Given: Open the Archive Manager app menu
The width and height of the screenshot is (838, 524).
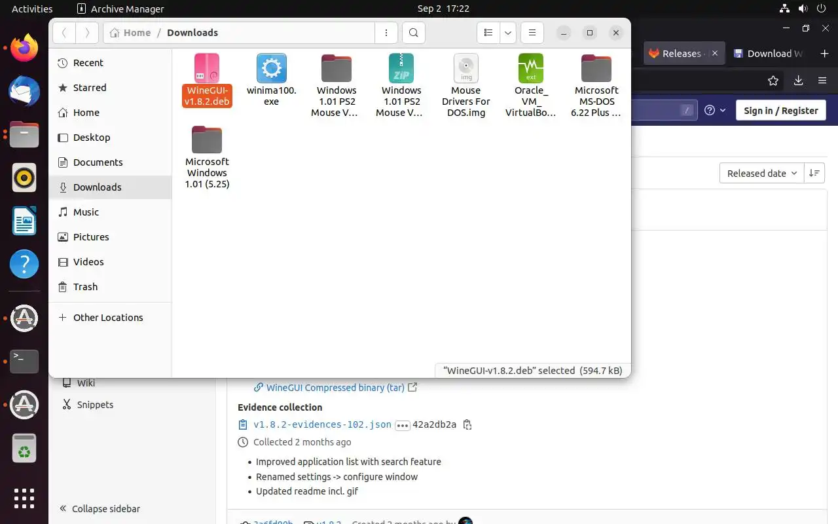Looking at the screenshot, I should 120,9.
